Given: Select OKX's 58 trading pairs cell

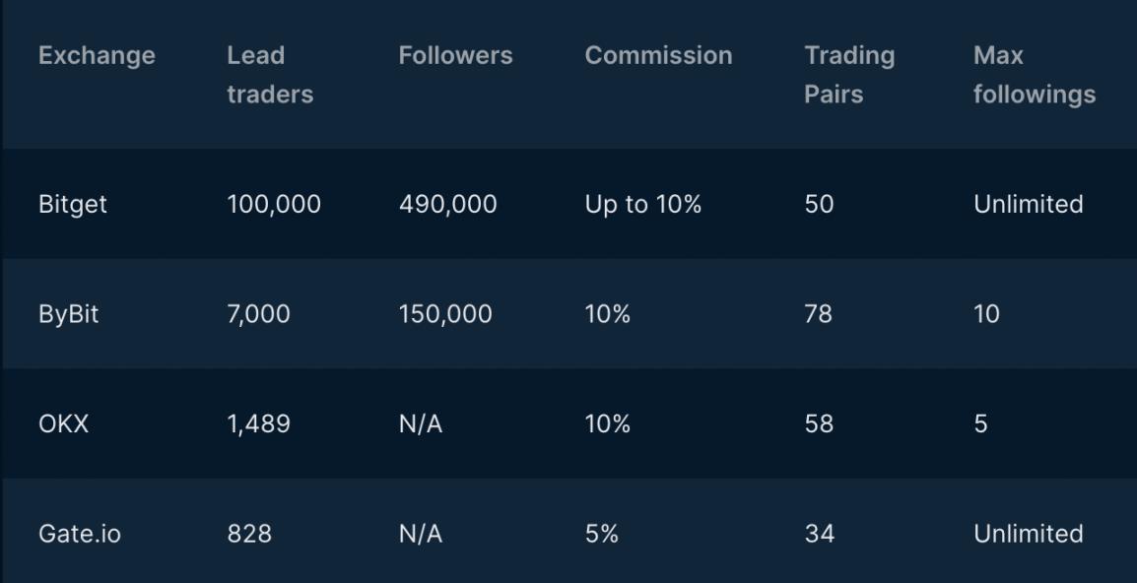Looking at the screenshot, I should (818, 424).
